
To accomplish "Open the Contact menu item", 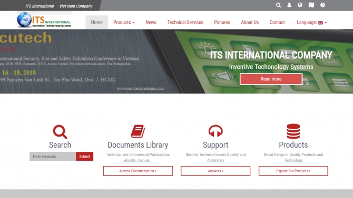I will pos(277,22).
